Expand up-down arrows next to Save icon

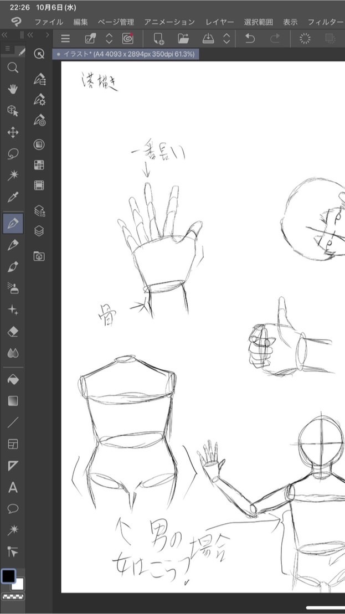[x=226, y=38]
